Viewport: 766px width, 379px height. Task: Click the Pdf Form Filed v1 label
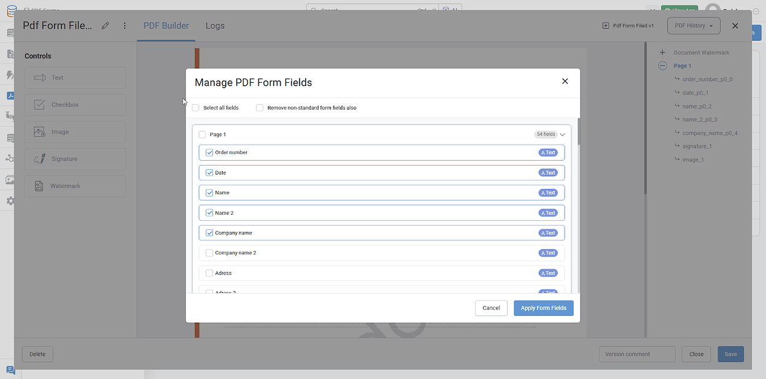633,26
